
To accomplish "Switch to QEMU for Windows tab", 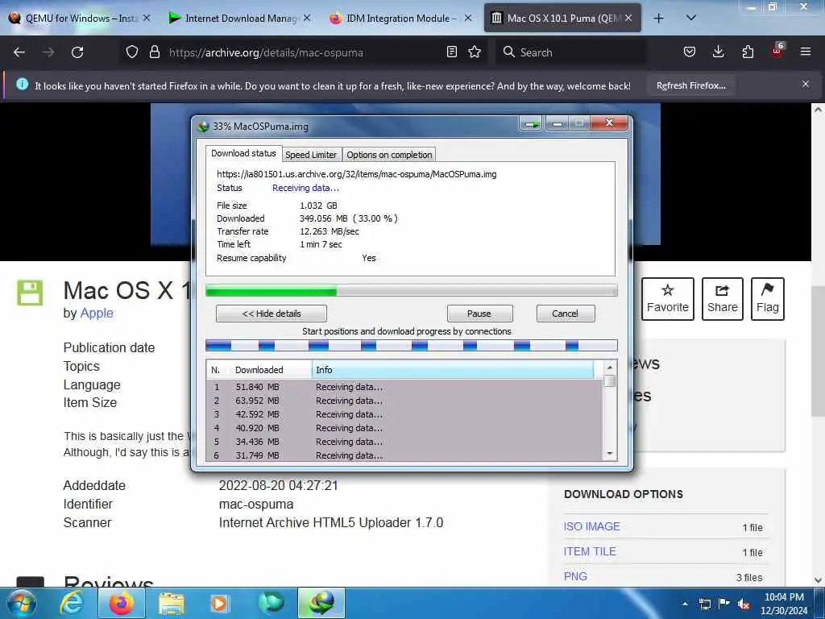I will pyautogui.click(x=80, y=19).
